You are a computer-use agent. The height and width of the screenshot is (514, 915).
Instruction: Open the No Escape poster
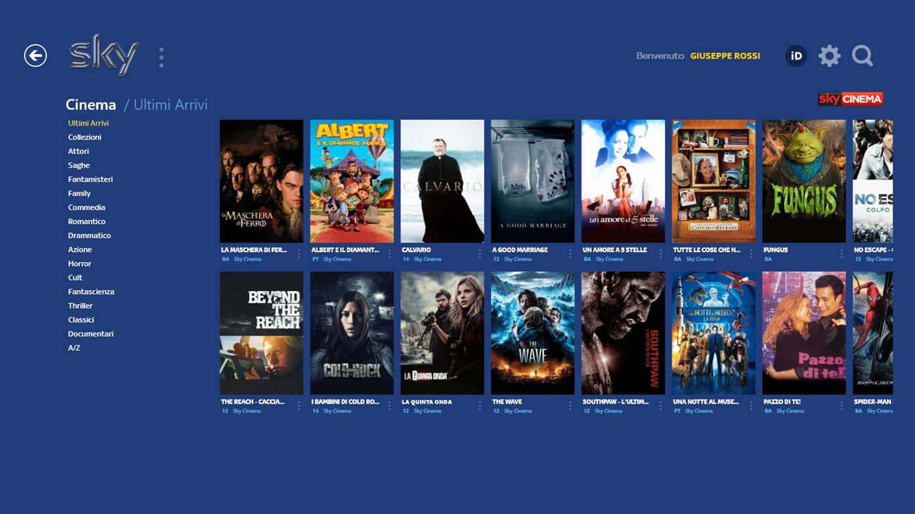tap(872, 181)
